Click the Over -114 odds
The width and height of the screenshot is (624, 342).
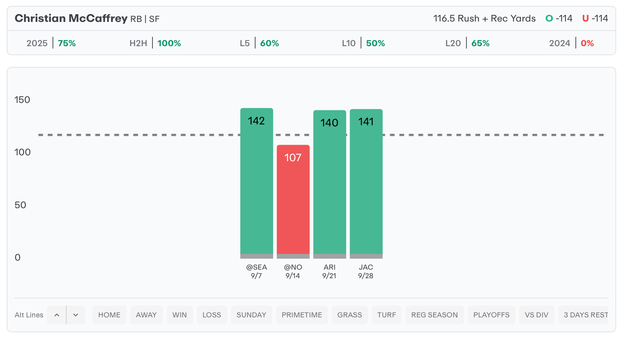tap(559, 18)
